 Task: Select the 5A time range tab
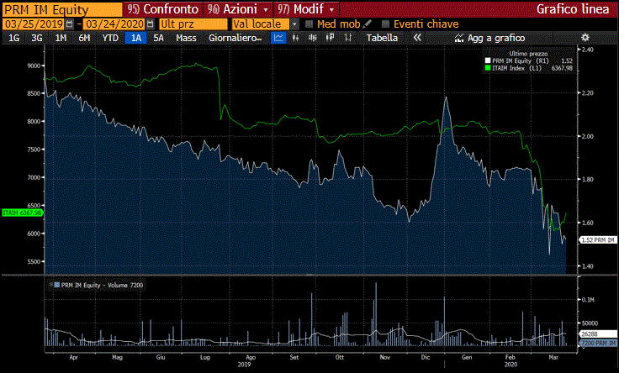point(158,38)
